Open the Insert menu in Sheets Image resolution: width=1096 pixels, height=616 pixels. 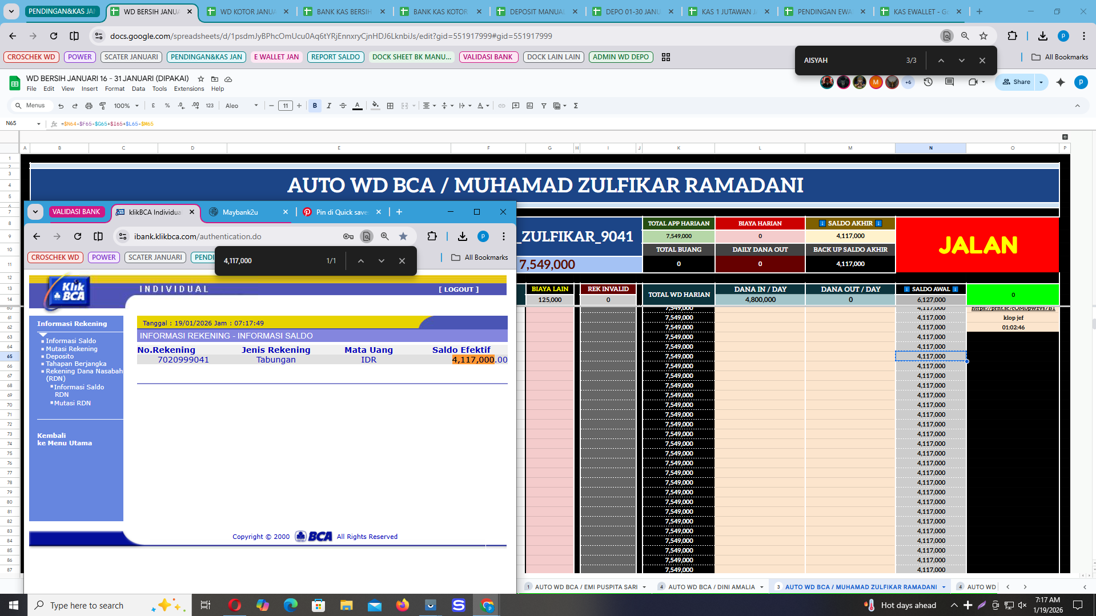(90, 89)
